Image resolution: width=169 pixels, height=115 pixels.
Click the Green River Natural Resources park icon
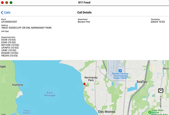point(150,112)
